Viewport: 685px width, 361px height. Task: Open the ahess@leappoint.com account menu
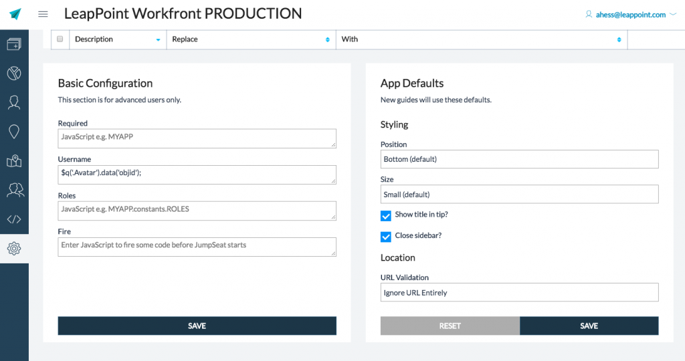coord(630,15)
